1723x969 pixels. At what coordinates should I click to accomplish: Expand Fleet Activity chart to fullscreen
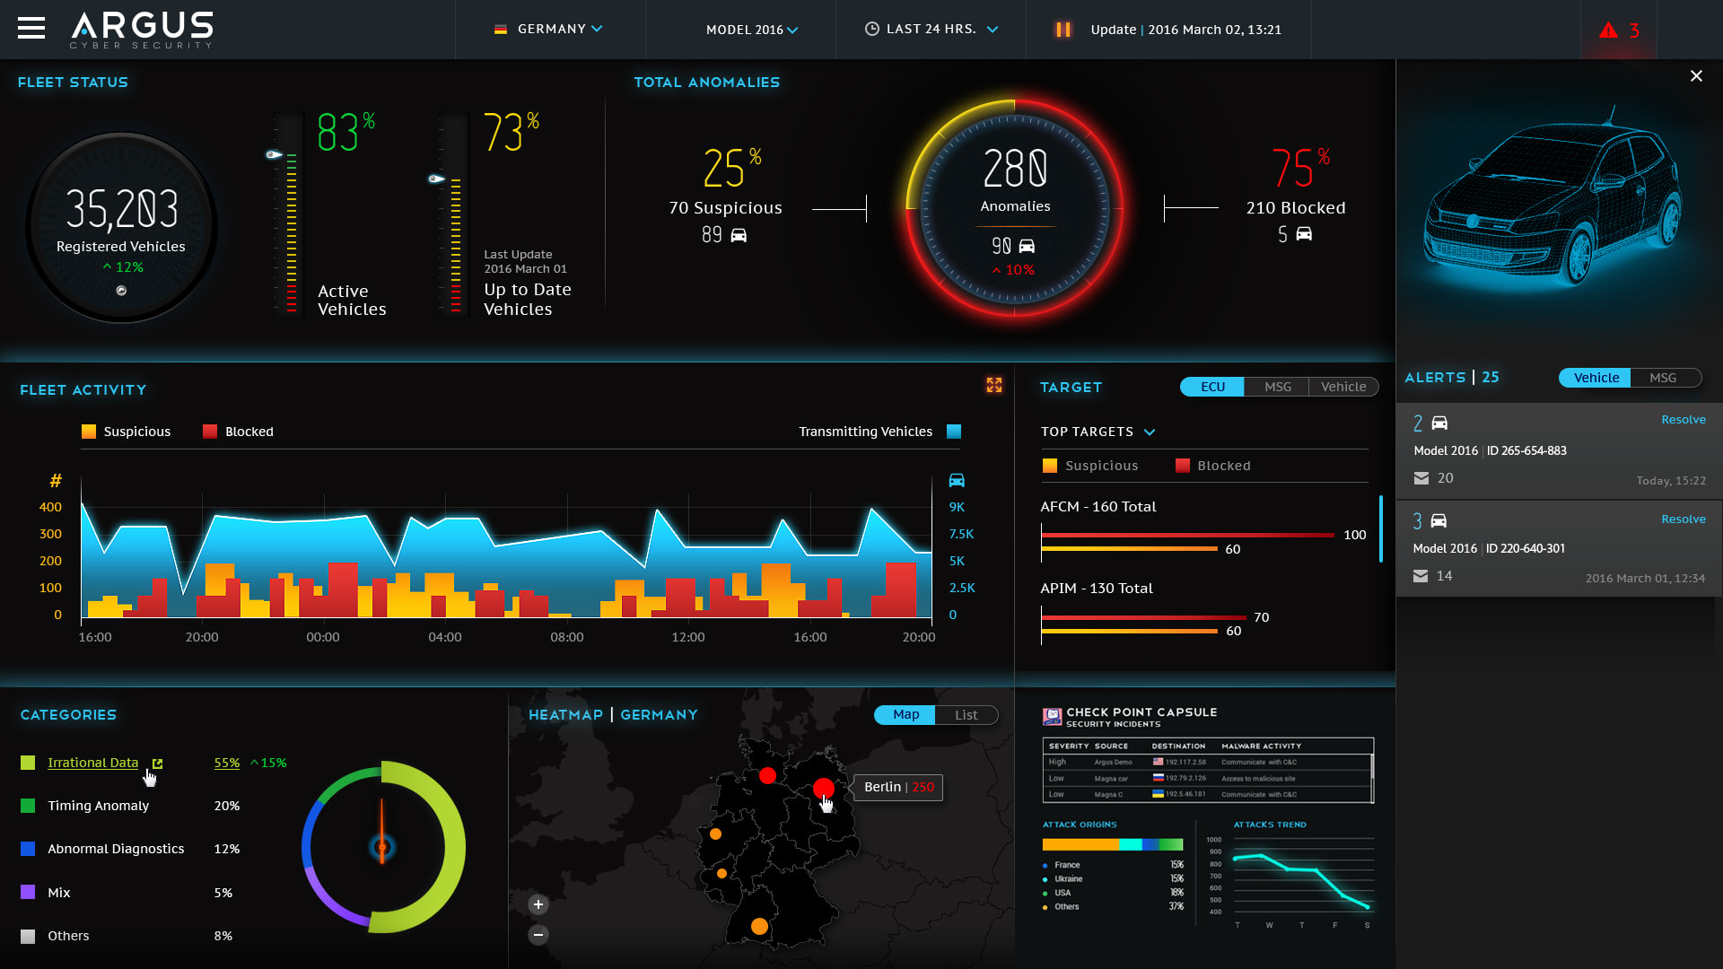993,385
